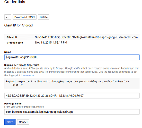Image resolution: width=142 pixels, height=128 pixels.
Task: Select the SHA-1 fingerprint input field
Action: (72, 96)
